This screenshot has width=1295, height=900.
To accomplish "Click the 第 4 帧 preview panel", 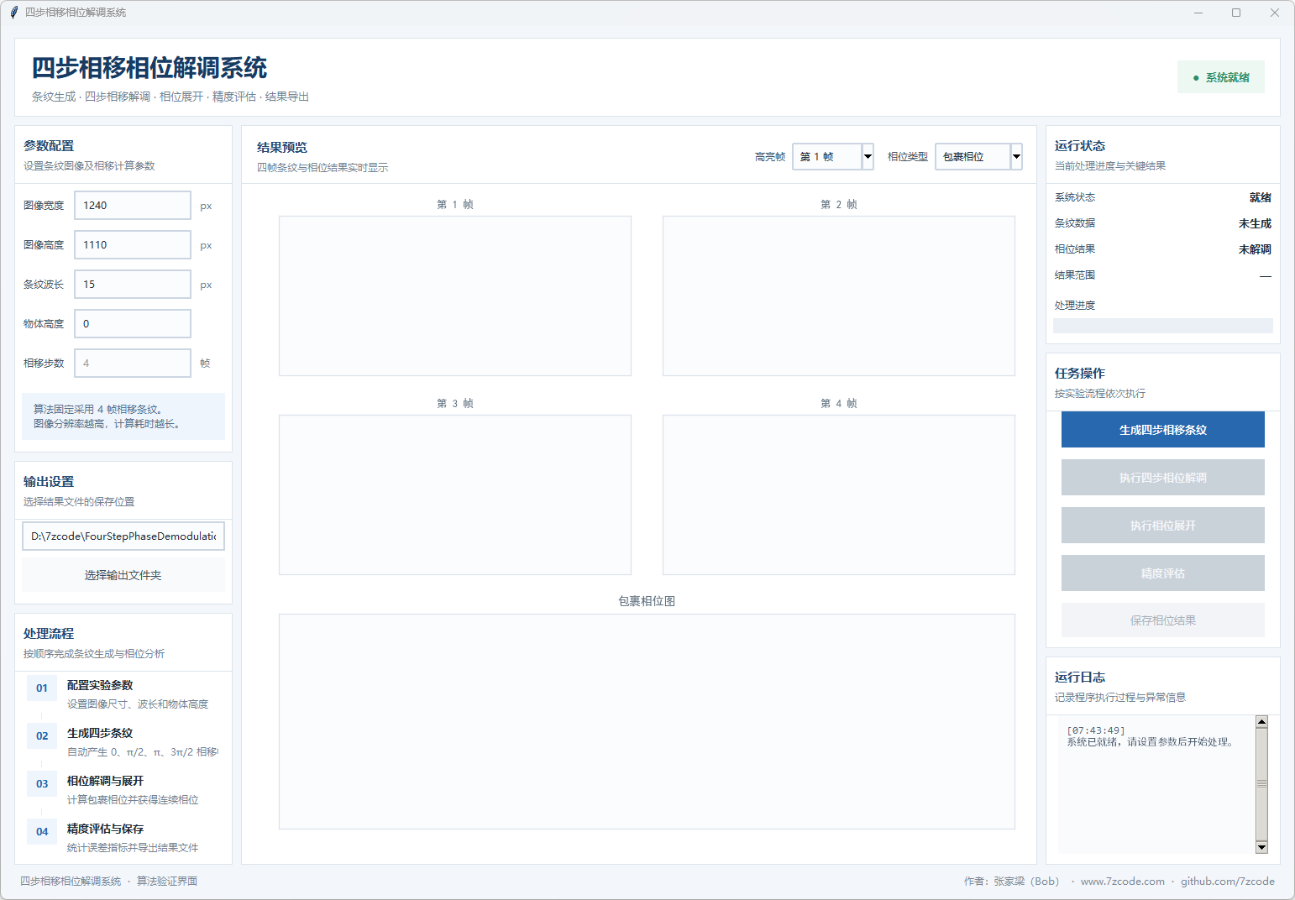I will (839, 495).
